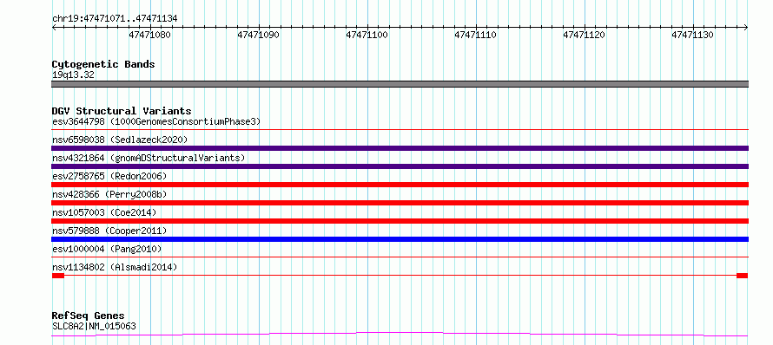Screen dimensions: 773x345
Task: Open variant nsv579888 (Cooper2011) label
Action: pos(109,231)
